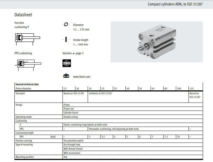
Task: Click the cushioning P cylinder symbol
Action: tap(28, 39)
